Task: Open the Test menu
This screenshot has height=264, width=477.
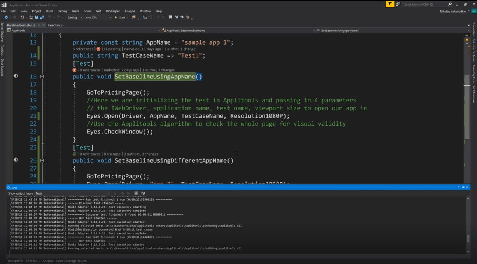Action: tap(98, 11)
